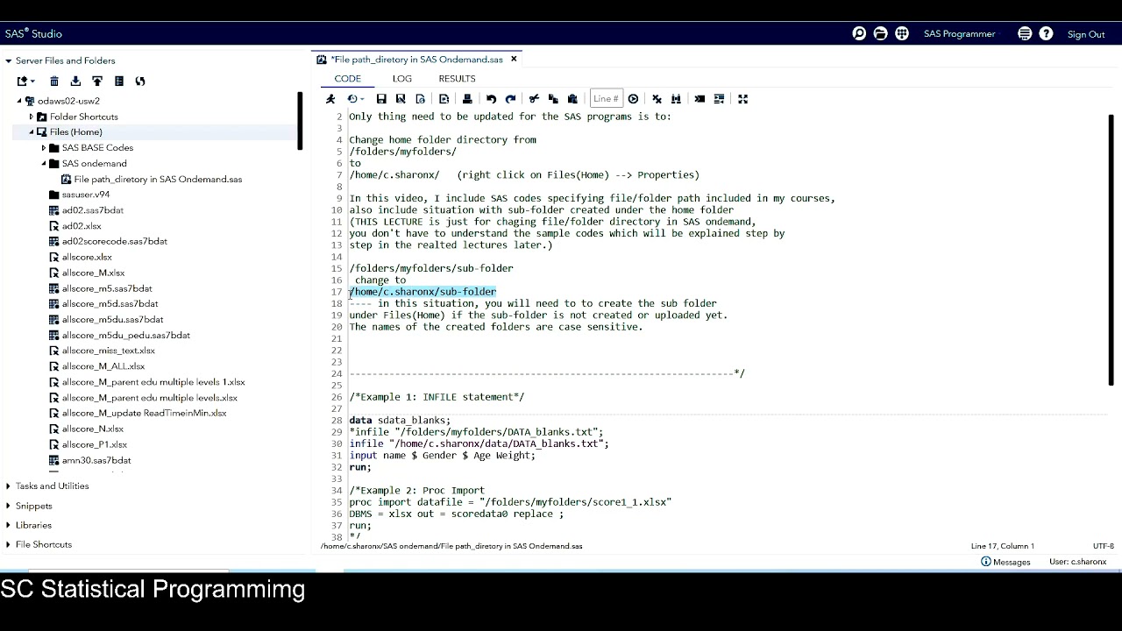The width and height of the screenshot is (1122, 631).
Task: Click the Add to My Snippets icon
Action: (x=421, y=99)
